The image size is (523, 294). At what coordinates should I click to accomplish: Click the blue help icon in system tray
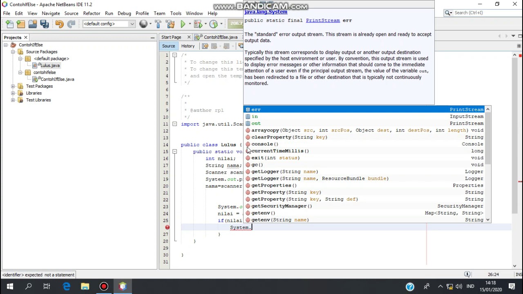tap(410, 287)
